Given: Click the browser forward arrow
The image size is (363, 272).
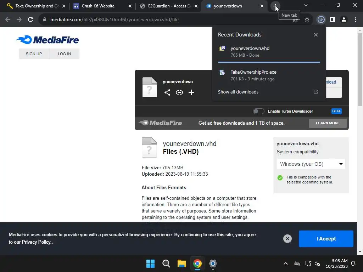Looking at the screenshot, I should [19, 20].
